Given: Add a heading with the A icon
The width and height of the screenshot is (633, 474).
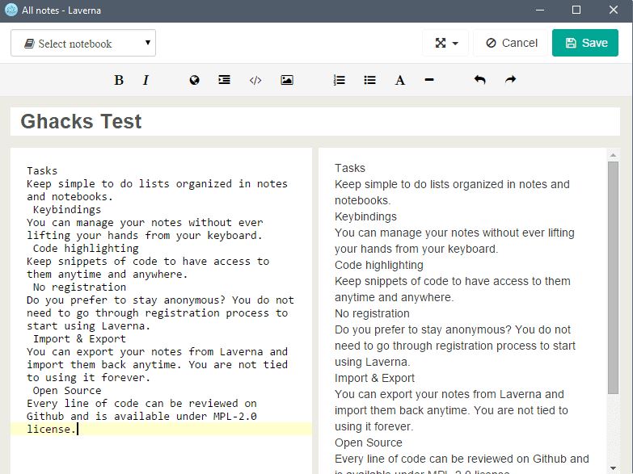Looking at the screenshot, I should click(399, 80).
